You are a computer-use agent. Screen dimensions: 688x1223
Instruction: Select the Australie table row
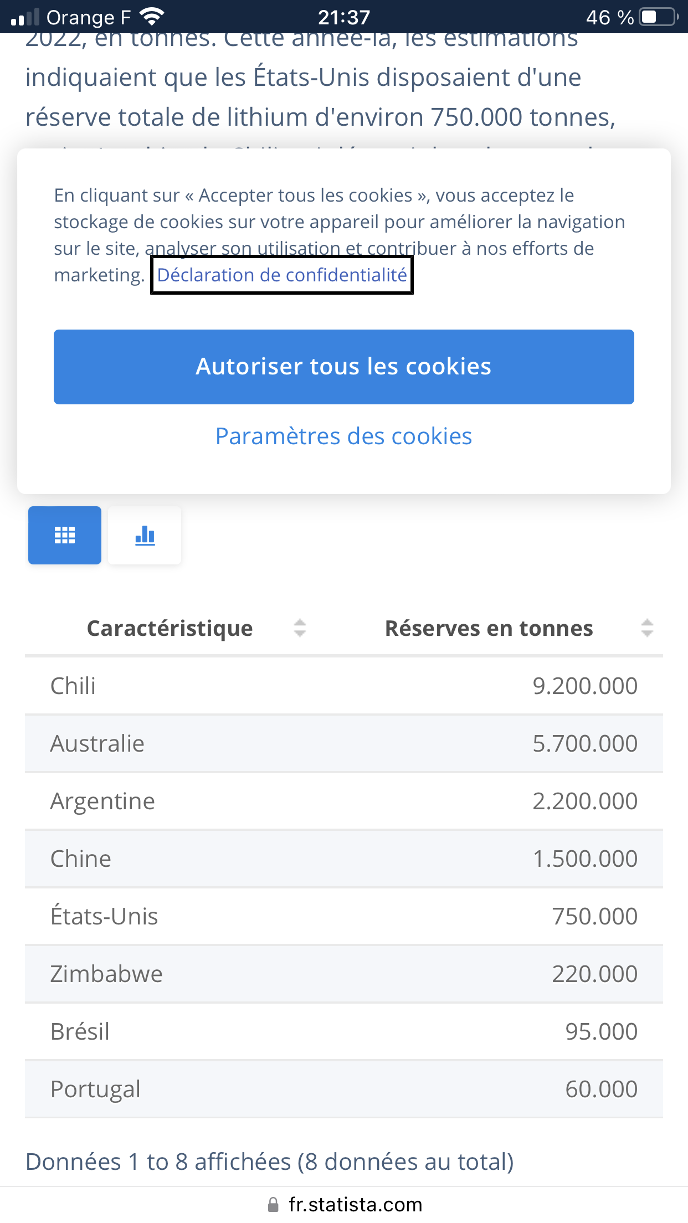coord(343,743)
